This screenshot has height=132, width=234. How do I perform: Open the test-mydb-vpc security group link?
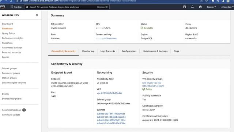pos(153,84)
